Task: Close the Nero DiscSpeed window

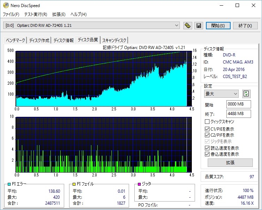Action: click(x=253, y=5)
